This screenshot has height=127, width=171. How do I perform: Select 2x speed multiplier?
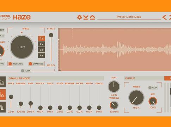(x=42, y=44)
